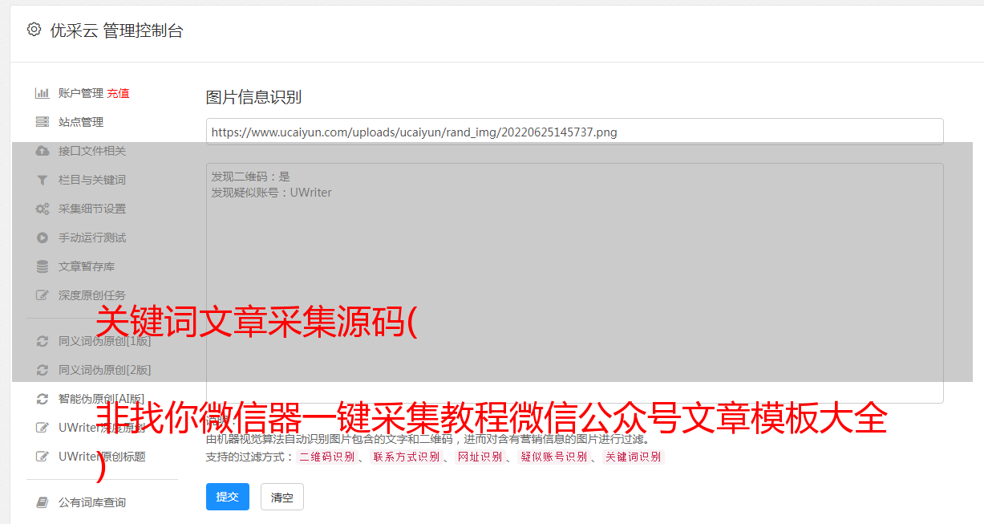
Task: Click the 发现疑似账号：UWriter result line
Action: tap(272, 193)
